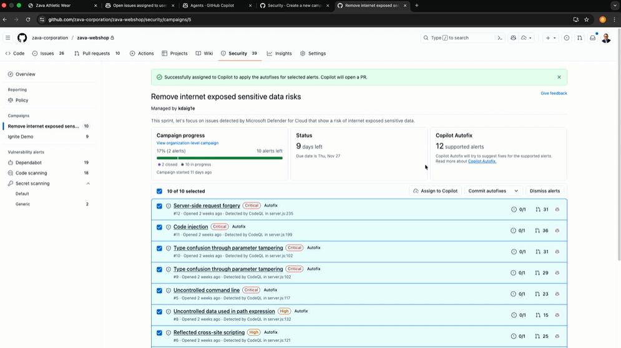The width and height of the screenshot is (621, 348).
Task: Bookmark the page with the star icon
Action: pos(587,19)
